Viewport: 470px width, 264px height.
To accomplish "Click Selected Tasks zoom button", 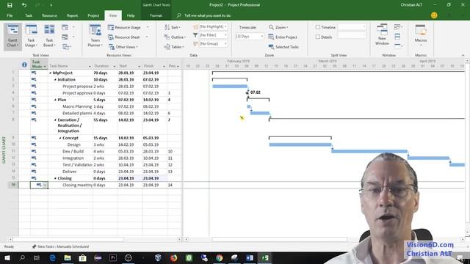I will [283, 47].
